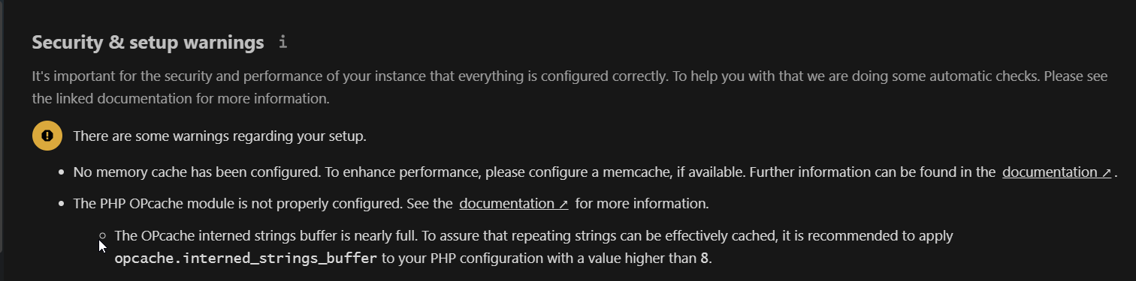Viewport: 1136px width, 281px height.
Task: Click the hollow circle sub-bullet marker
Action: click(x=103, y=236)
